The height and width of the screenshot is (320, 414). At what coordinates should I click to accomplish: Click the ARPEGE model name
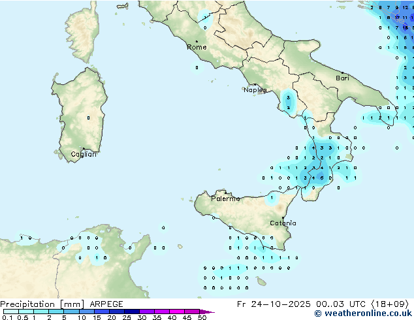(106, 304)
